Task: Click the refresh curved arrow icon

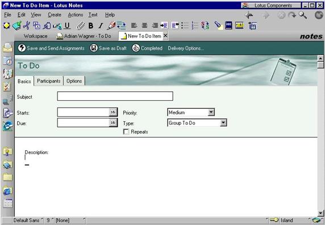Action: [x=292, y=15]
